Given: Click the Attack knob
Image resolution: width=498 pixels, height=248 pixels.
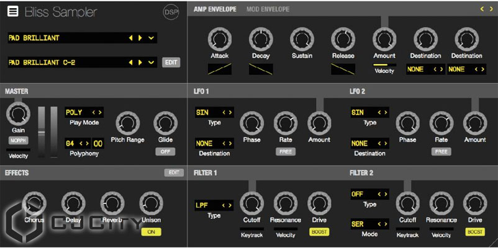Looking at the screenshot, I should pyautogui.click(x=220, y=39).
